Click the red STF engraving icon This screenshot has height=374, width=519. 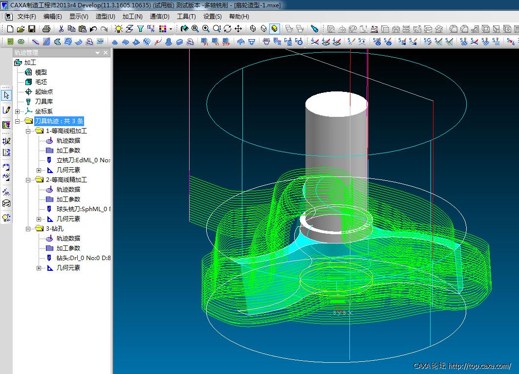coord(226,42)
